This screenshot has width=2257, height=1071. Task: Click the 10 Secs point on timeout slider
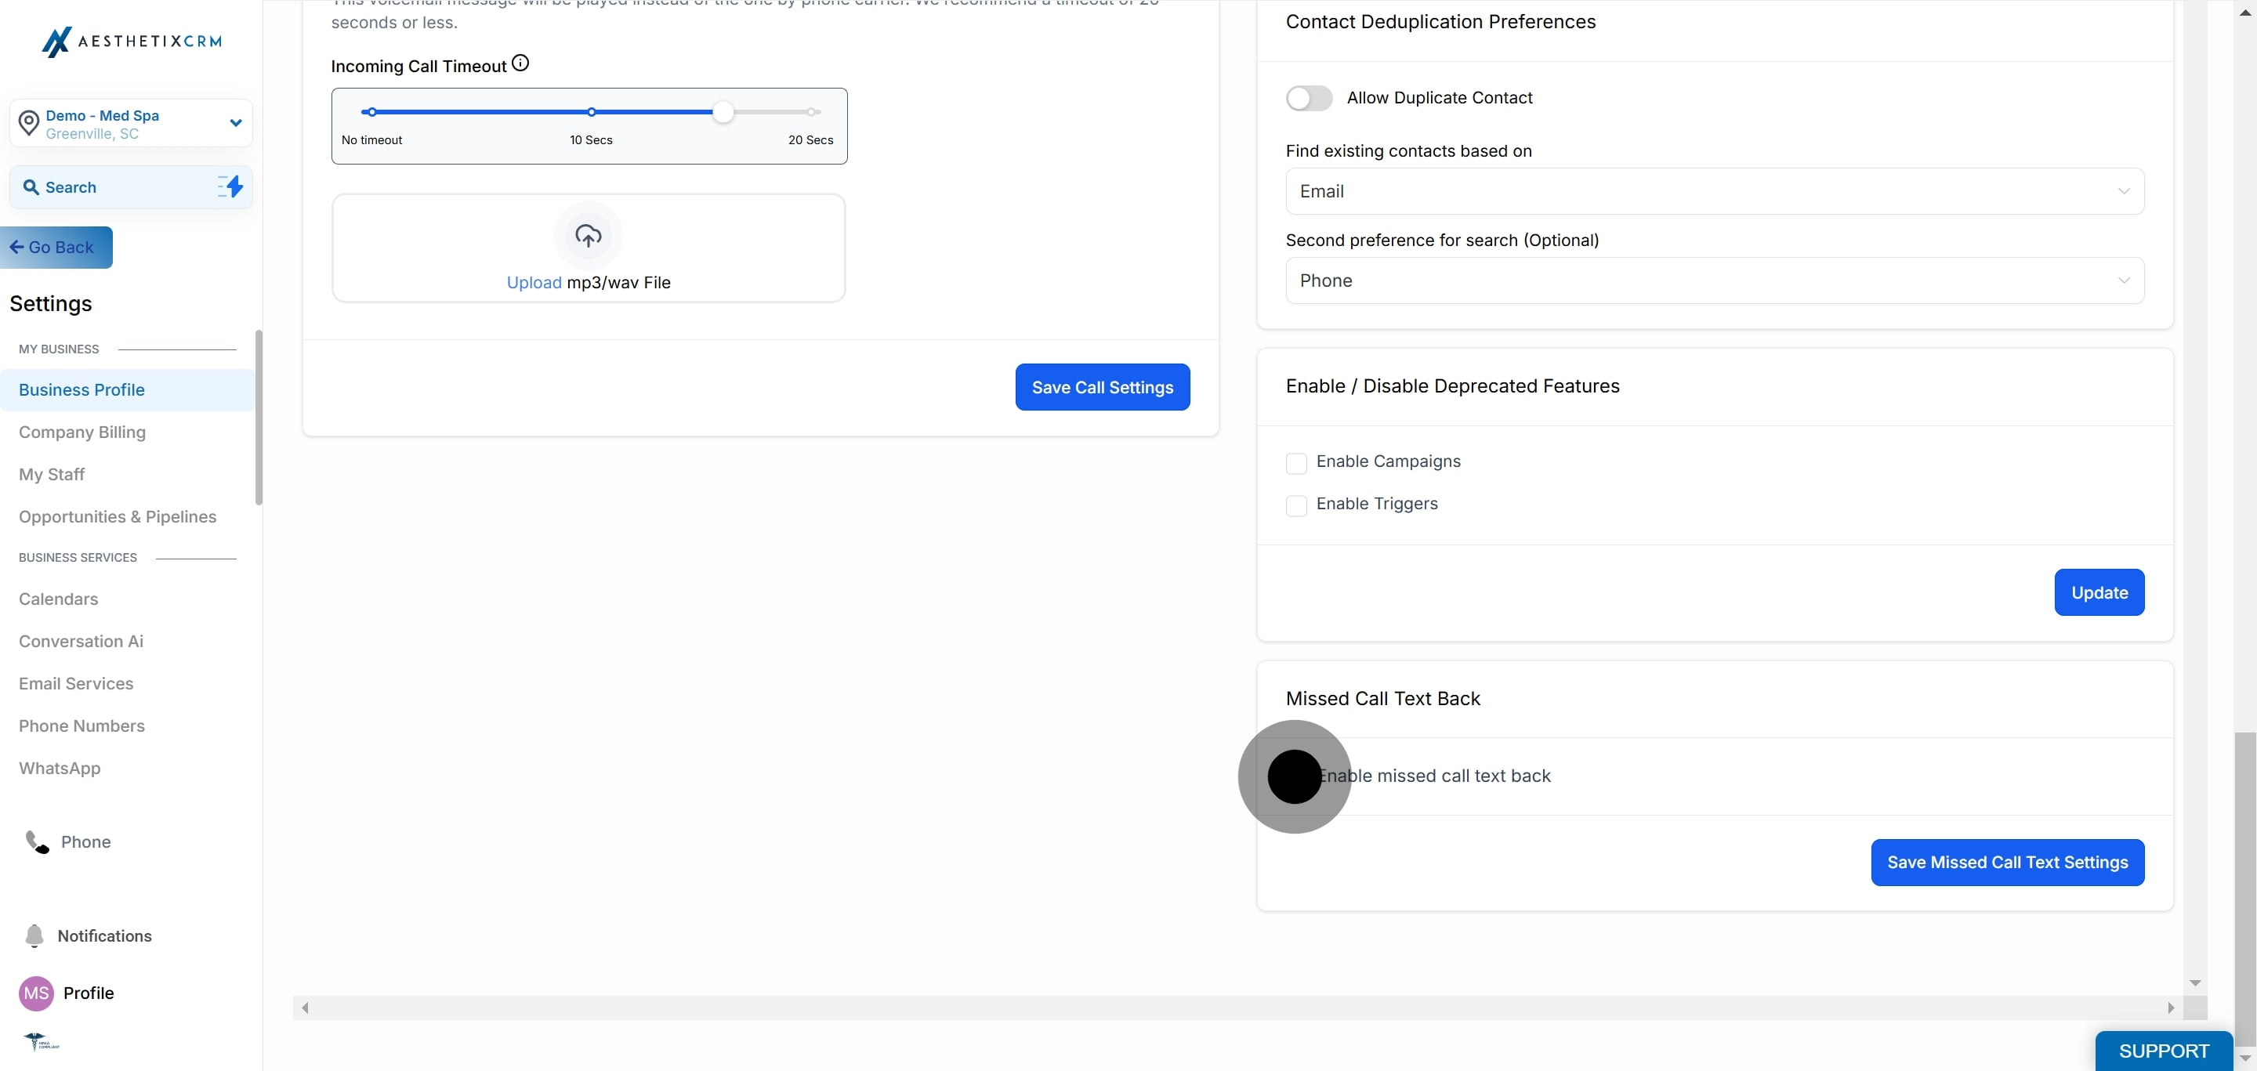click(x=592, y=112)
